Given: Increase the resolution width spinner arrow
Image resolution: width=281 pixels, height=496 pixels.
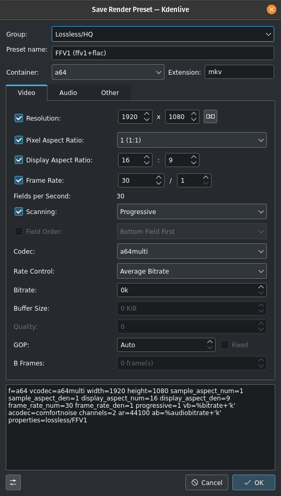Looking at the screenshot, I should pos(147,114).
